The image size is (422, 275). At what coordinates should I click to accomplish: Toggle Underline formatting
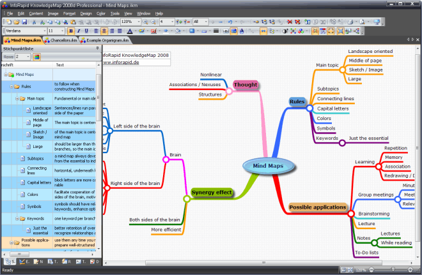click(86, 31)
